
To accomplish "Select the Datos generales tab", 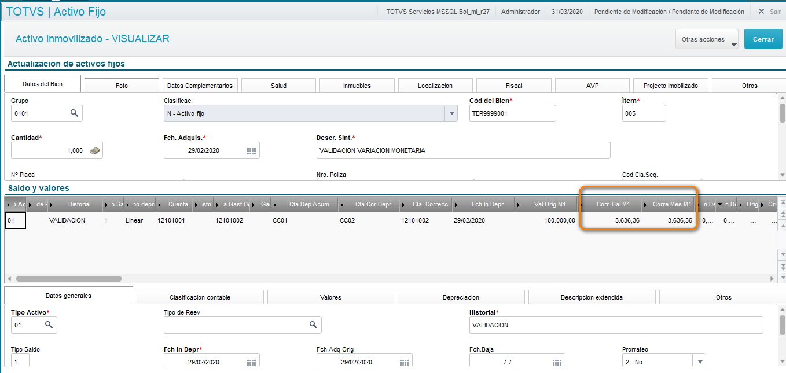I will coord(68,296).
